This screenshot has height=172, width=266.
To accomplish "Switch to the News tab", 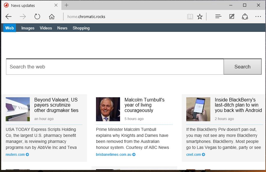I will pos(62,28).
